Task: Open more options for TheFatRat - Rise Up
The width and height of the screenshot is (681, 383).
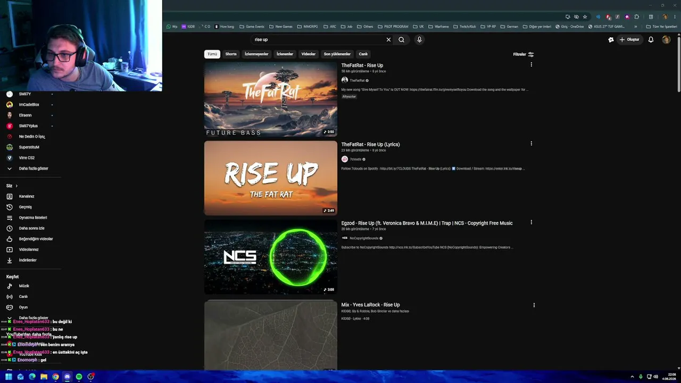Action: 531,65
